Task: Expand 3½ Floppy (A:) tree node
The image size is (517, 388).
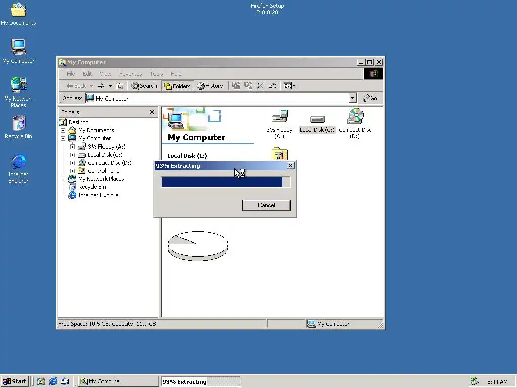Action: [x=72, y=147]
